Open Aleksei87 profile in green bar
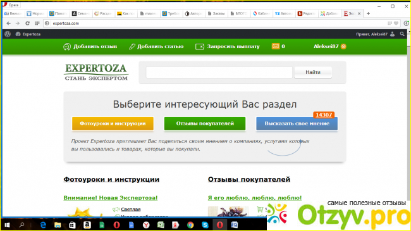This screenshot has height=231, width=411. 329,46
